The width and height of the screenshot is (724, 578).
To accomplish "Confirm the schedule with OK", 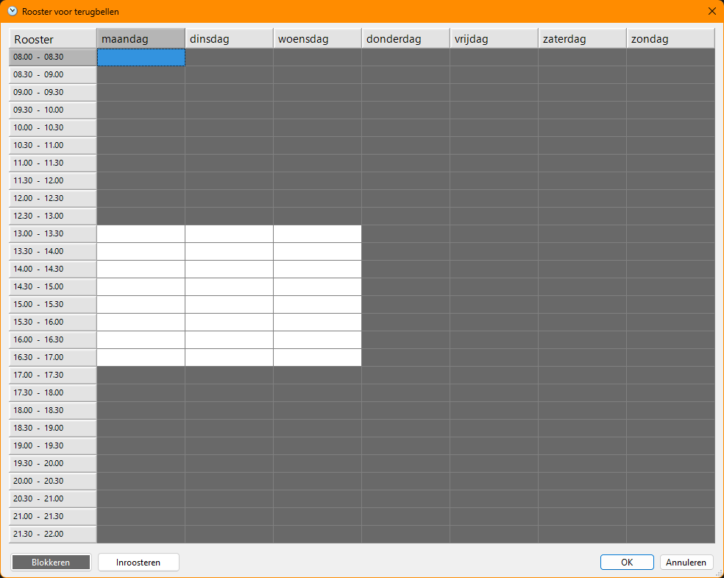I will coord(627,563).
